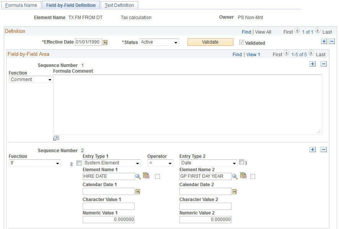This screenshot has height=229, width=339.
Task: Click the Element Name 1 field
Action: (109, 176)
